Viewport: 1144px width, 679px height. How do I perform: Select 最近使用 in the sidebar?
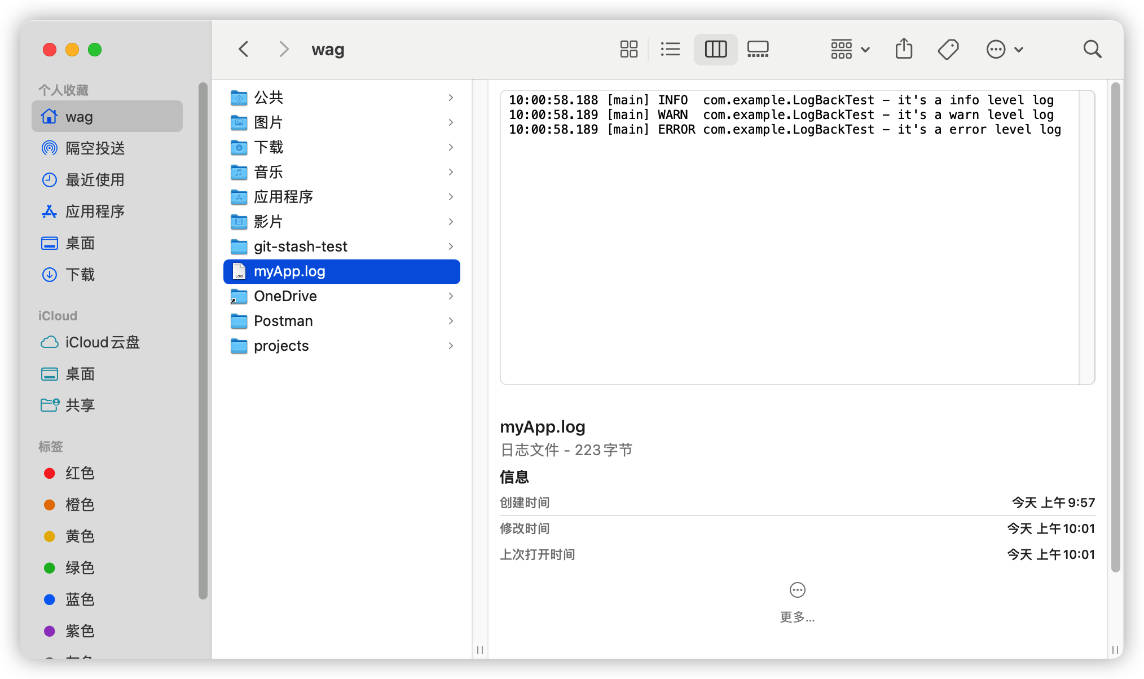click(95, 180)
